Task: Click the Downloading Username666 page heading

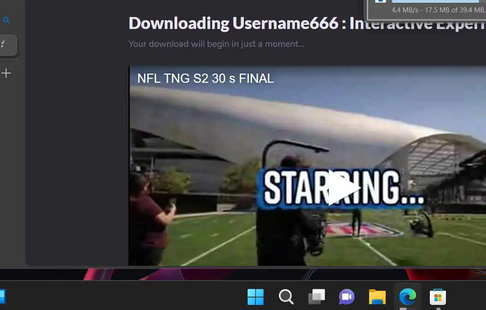Action: tap(307, 23)
